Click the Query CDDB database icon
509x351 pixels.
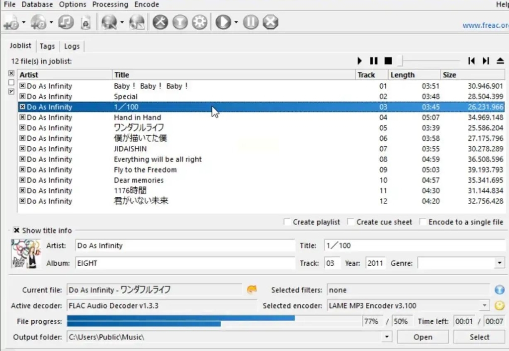pyautogui.click(x=109, y=22)
